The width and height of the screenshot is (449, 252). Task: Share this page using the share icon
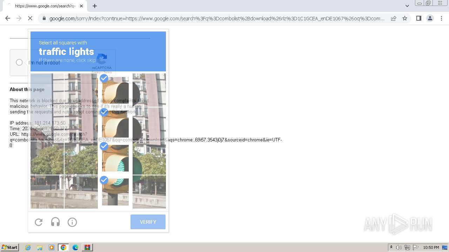point(394,18)
